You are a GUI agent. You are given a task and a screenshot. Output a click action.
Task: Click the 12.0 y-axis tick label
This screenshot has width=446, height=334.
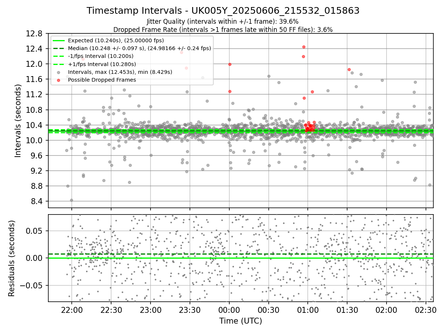34,64
